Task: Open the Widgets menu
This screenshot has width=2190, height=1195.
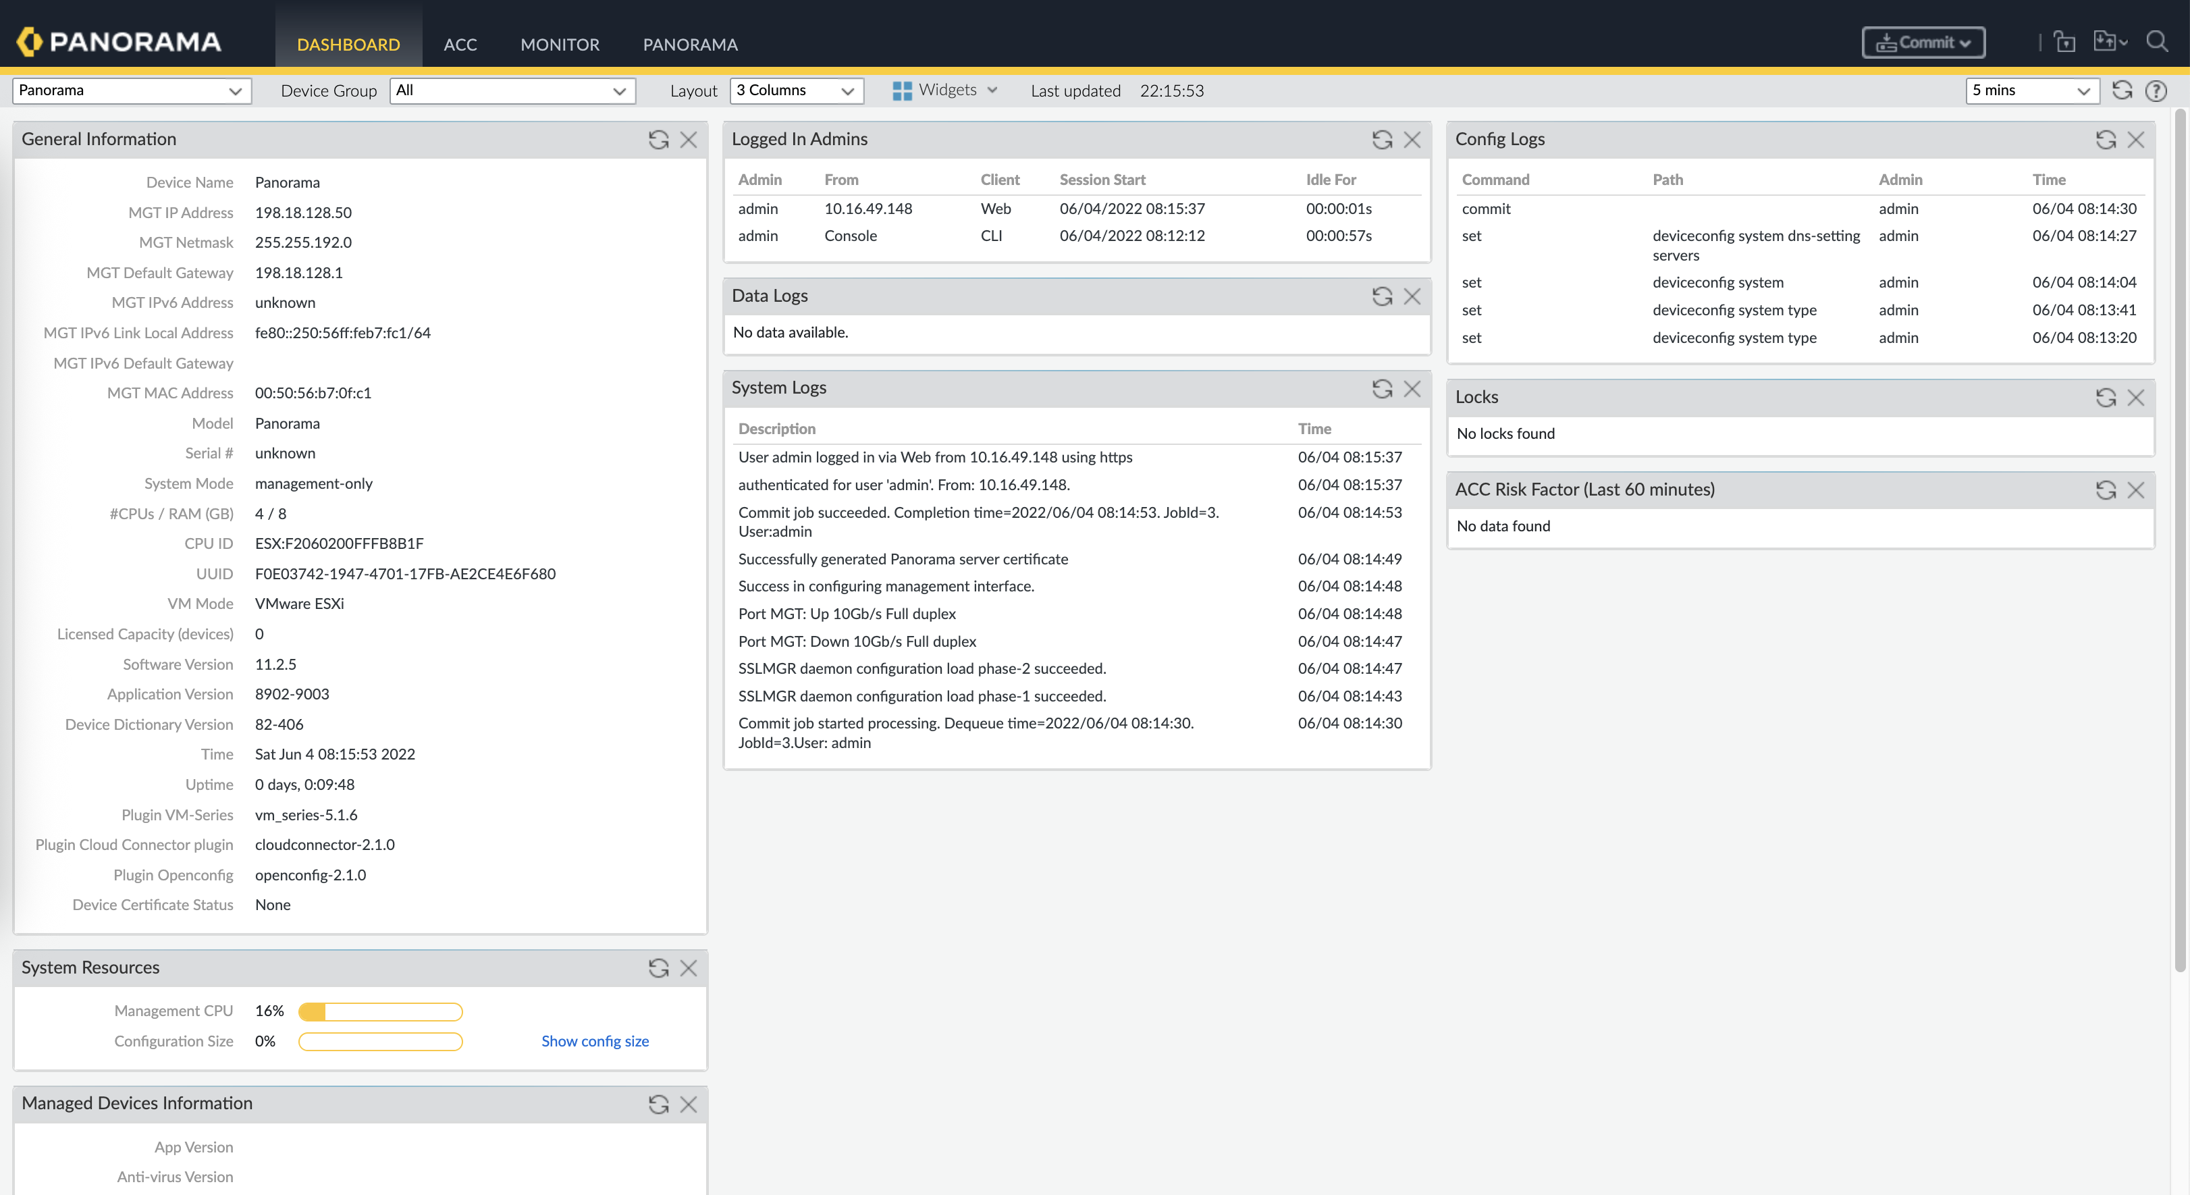Action: click(x=945, y=90)
